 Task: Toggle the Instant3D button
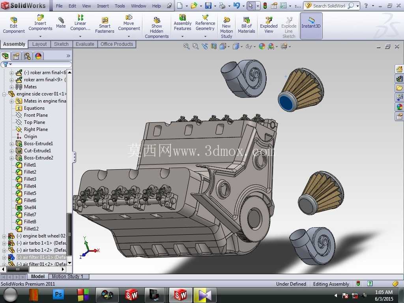(311, 26)
